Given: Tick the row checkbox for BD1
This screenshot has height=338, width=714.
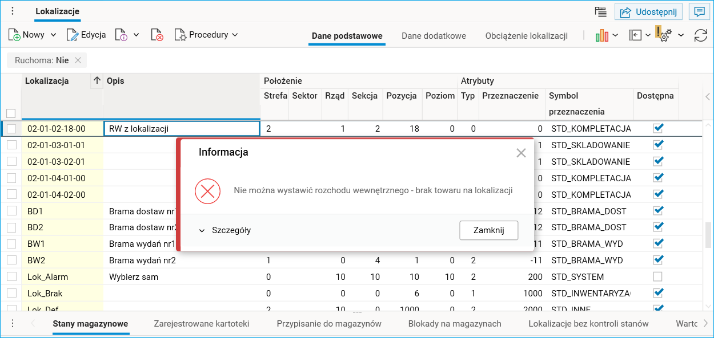Looking at the screenshot, I should 11,211.
